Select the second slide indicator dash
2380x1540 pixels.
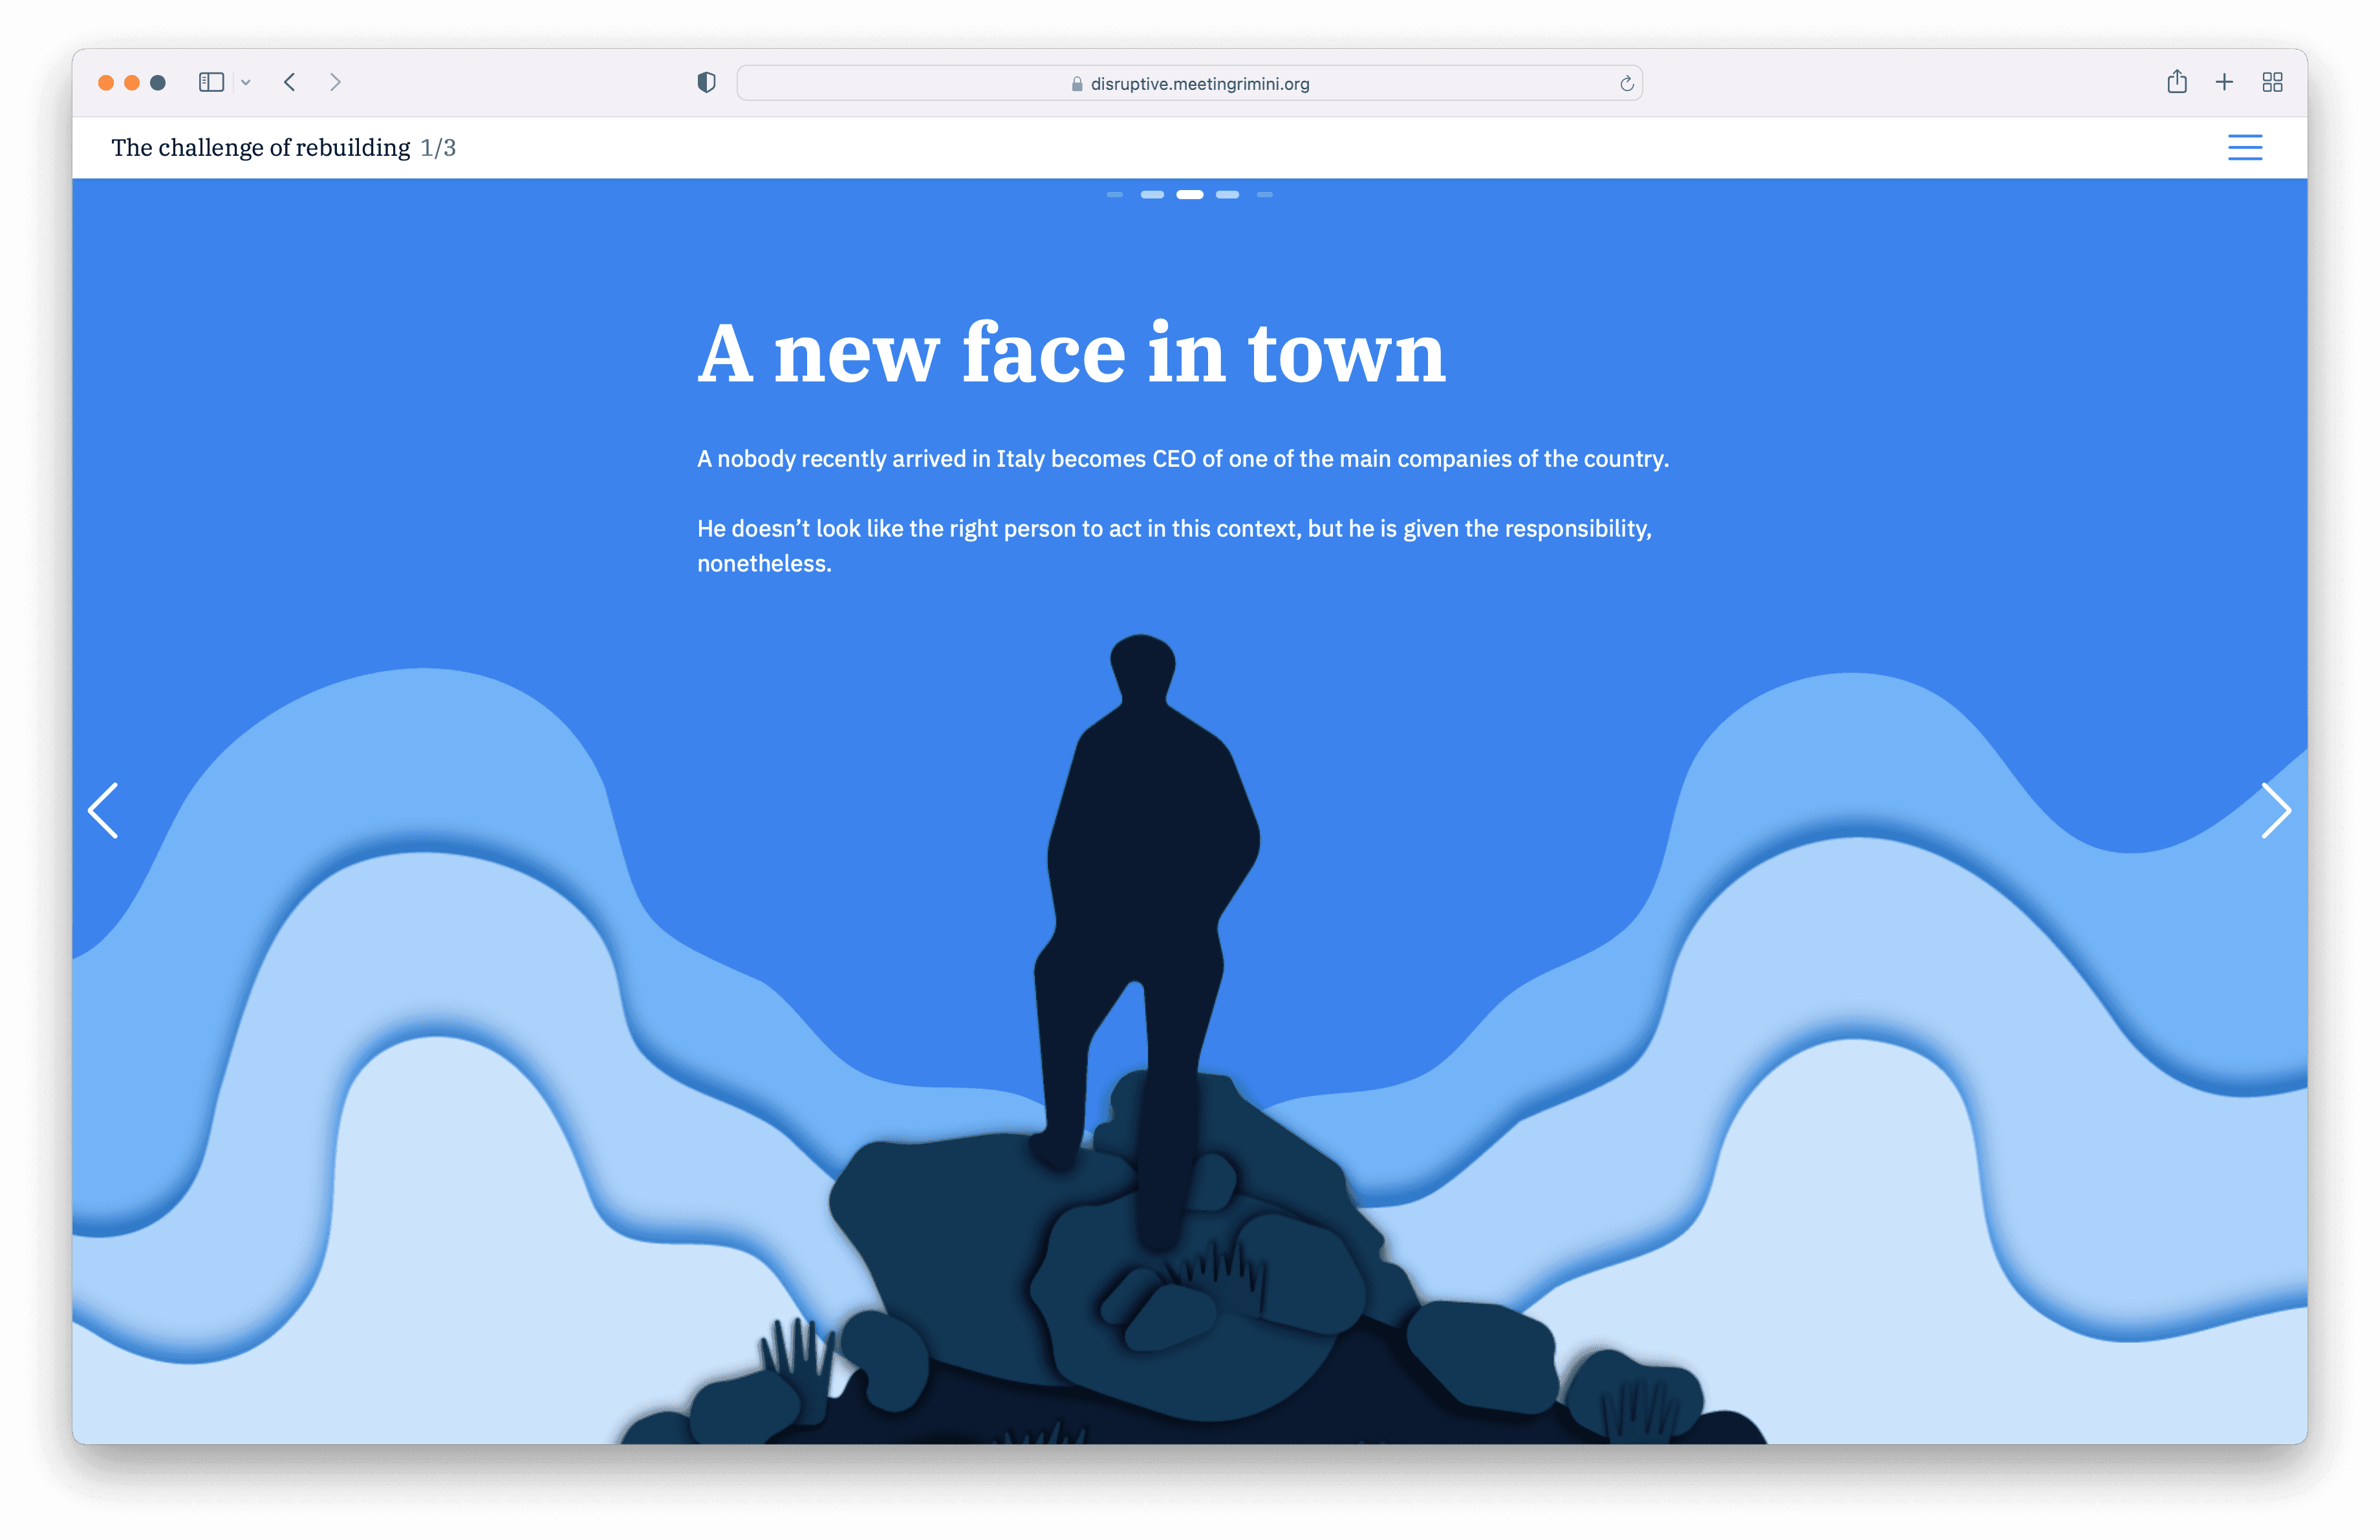1152,195
